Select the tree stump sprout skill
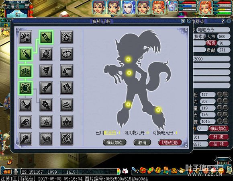The height and width of the screenshot is (181, 233). click(46, 54)
